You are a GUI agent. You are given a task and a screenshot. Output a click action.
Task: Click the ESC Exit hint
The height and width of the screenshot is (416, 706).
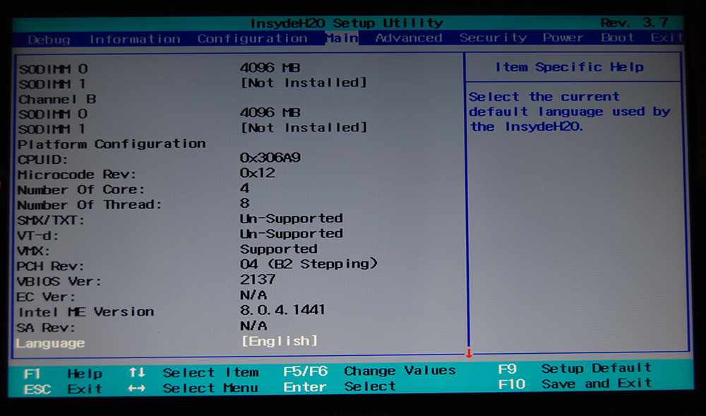63,389
